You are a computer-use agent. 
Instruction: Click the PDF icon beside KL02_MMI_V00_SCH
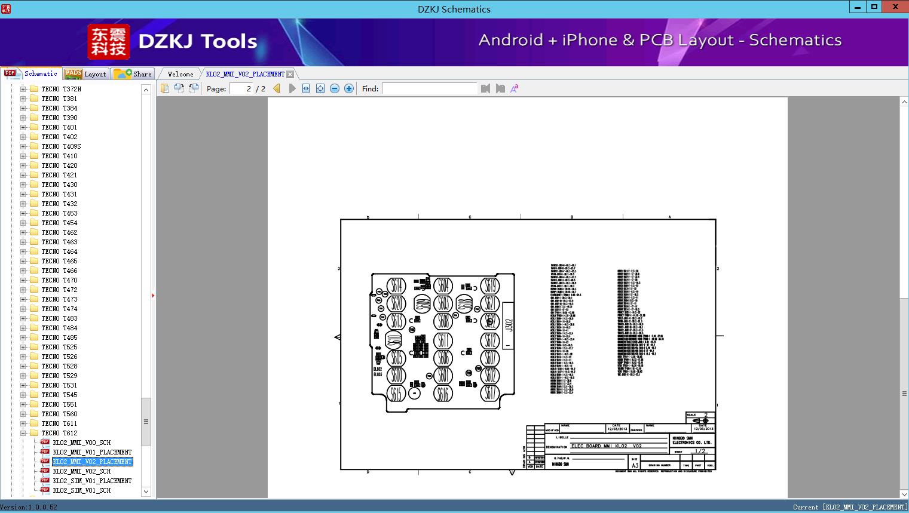[x=45, y=443]
